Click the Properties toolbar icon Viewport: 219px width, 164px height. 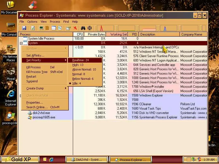(x=68, y=28)
